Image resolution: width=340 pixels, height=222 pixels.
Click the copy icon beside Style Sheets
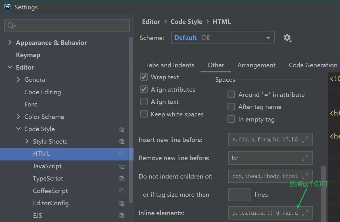coord(122,141)
